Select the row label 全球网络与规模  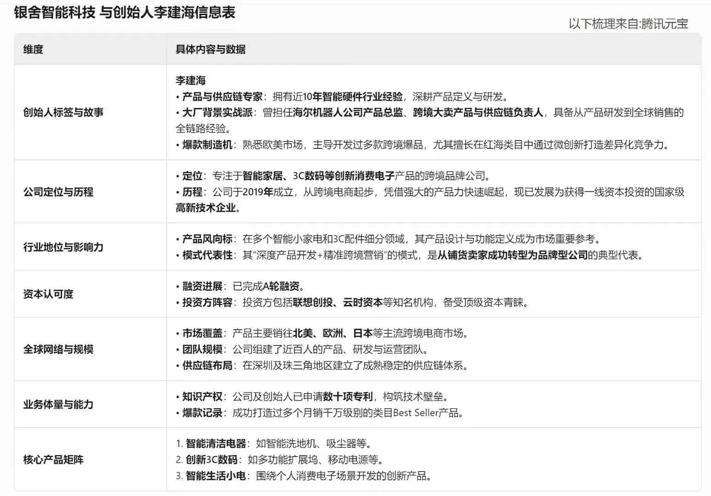(x=58, y=349)
